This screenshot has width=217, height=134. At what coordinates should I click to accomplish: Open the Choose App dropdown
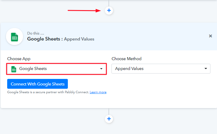coord(56,69)
